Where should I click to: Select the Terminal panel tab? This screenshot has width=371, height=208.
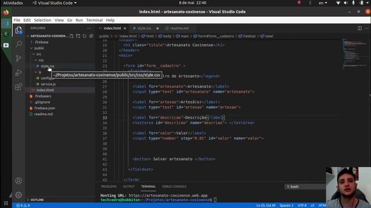point(148,187)
